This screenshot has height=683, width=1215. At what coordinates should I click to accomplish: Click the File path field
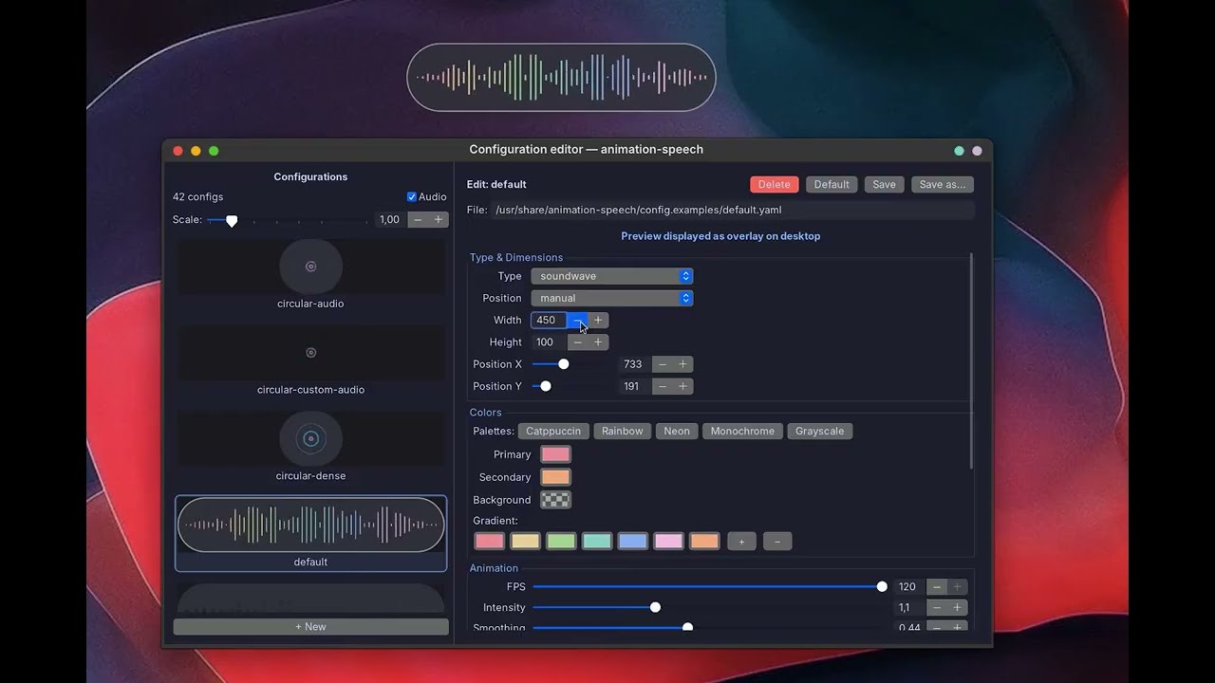[x=734, y=210]
